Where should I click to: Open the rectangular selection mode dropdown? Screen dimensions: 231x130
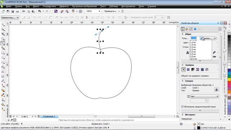10,17
